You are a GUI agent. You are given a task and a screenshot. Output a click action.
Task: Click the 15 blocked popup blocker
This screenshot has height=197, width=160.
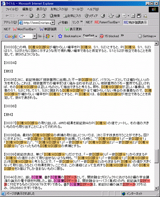[109, 36]
